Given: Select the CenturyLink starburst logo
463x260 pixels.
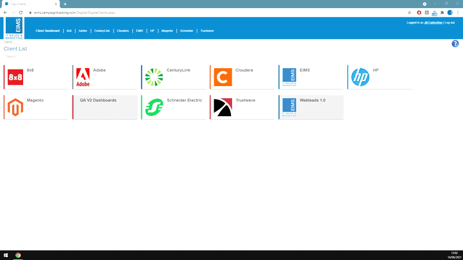Looking at the screenshot, I should (x=154, y=77).
